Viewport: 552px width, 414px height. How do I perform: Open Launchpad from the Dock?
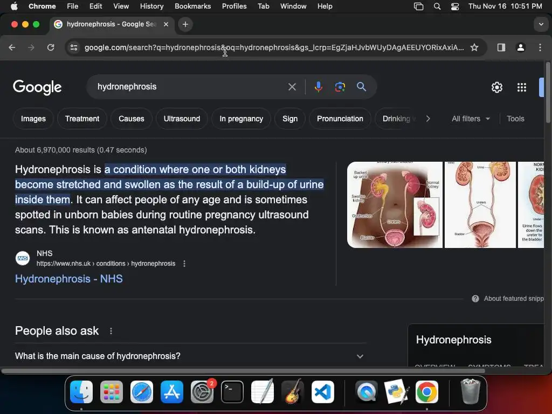point(112,392)
